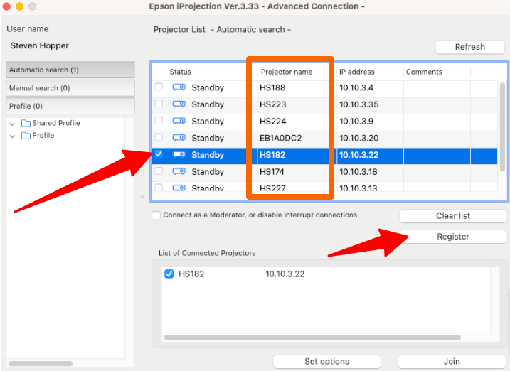The width and height of the screenshot is (510, 371).
Task: Click the projector icon in the selected HS182 row
Action: [179, 155]
